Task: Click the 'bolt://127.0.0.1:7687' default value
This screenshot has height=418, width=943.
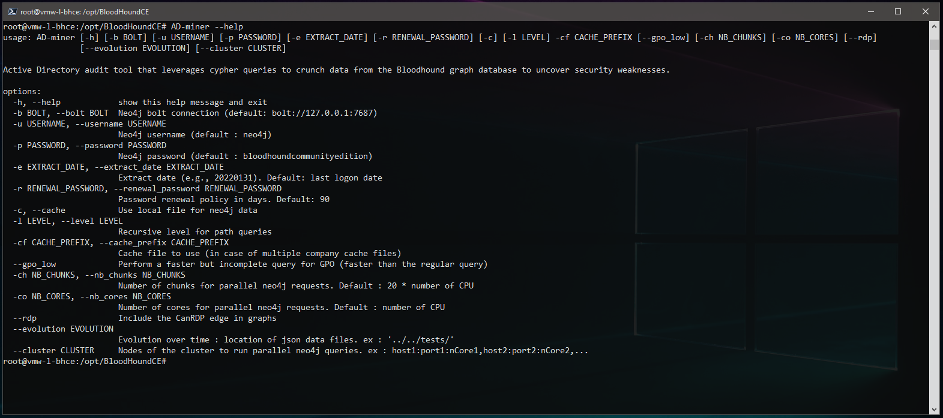Action: pos(322,113)
